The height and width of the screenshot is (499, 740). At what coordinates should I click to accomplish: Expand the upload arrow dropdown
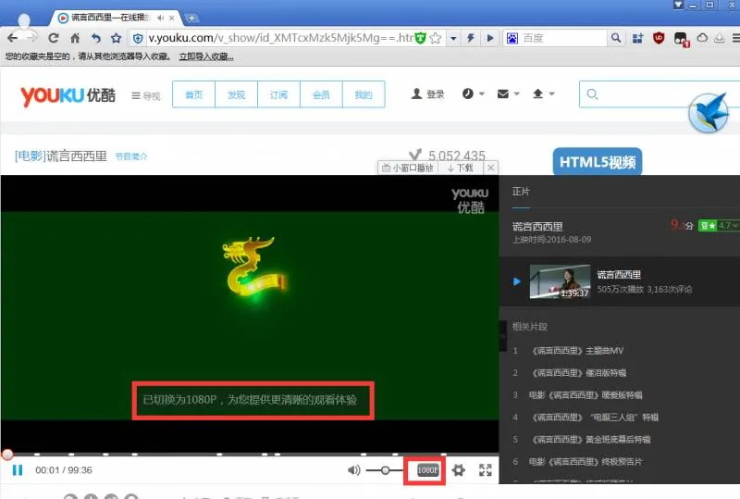click(543, 94)
